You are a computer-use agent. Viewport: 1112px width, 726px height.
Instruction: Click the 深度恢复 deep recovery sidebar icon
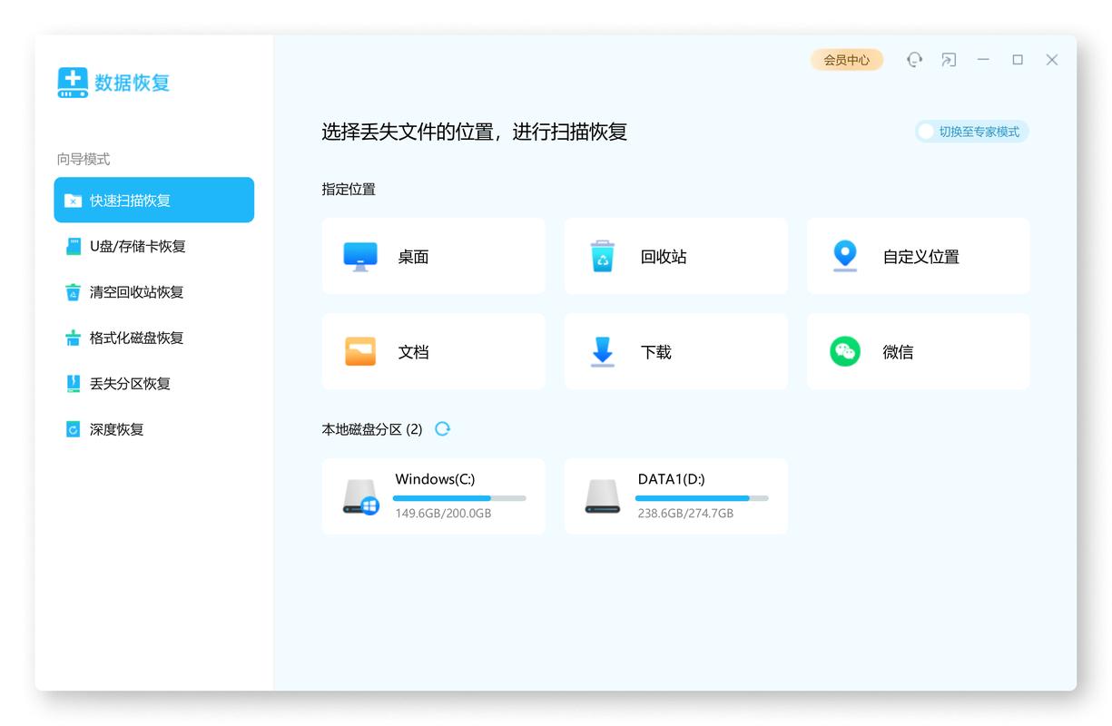[74, 429]
